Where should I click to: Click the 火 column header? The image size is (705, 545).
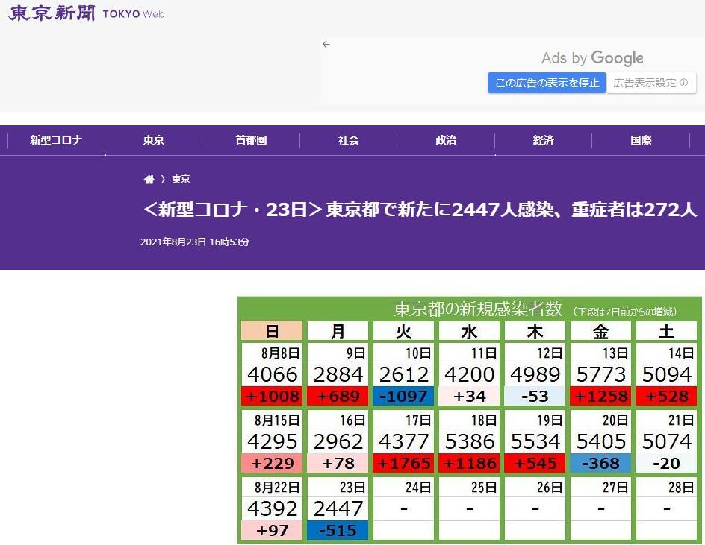click(x=403, y=331)
